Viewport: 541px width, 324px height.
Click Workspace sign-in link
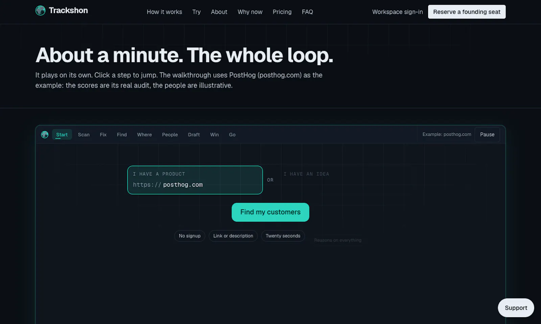click(397, 12)
